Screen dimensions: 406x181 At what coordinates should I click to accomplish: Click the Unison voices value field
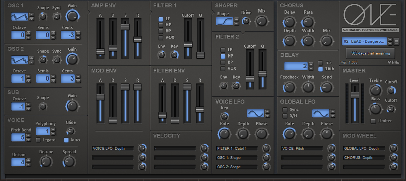[18, 162]
